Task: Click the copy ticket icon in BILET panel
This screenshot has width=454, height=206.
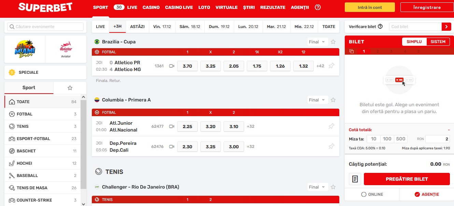Action: pyautogui.click(x=352, y=51)
